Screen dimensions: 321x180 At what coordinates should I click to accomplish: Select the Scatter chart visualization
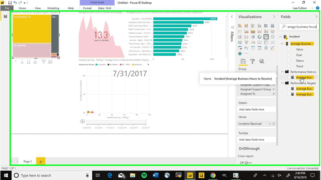pyautogui.click(x=246, y=37)
